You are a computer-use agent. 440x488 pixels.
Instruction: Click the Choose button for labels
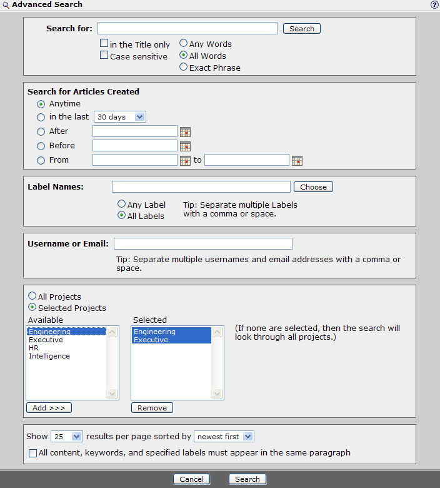313,187
